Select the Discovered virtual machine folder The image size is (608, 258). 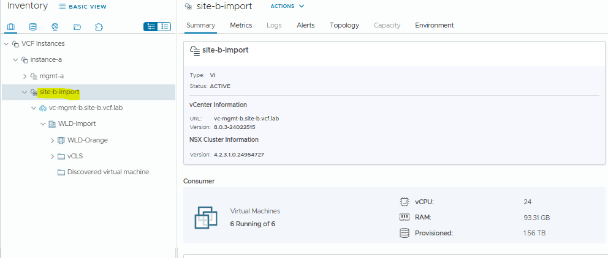108,172
